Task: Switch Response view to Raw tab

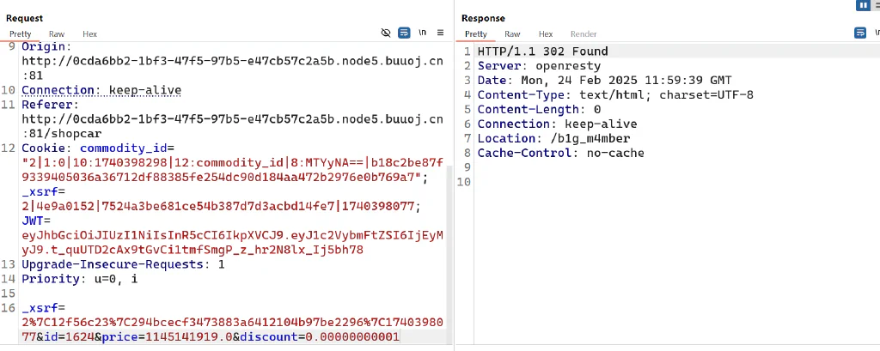Action: 512,34
